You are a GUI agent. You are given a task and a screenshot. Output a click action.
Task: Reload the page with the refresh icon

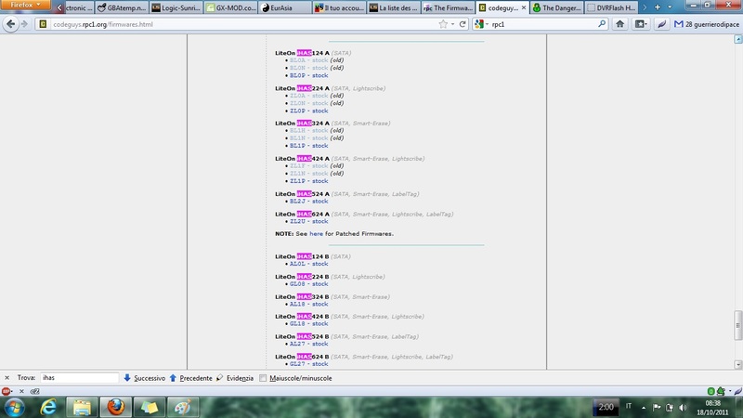click(x=464, y=24)
